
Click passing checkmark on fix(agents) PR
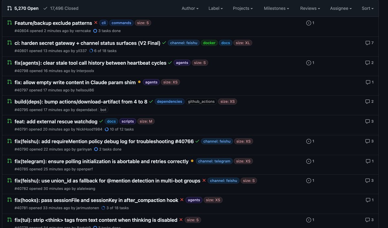pos(170,63)
